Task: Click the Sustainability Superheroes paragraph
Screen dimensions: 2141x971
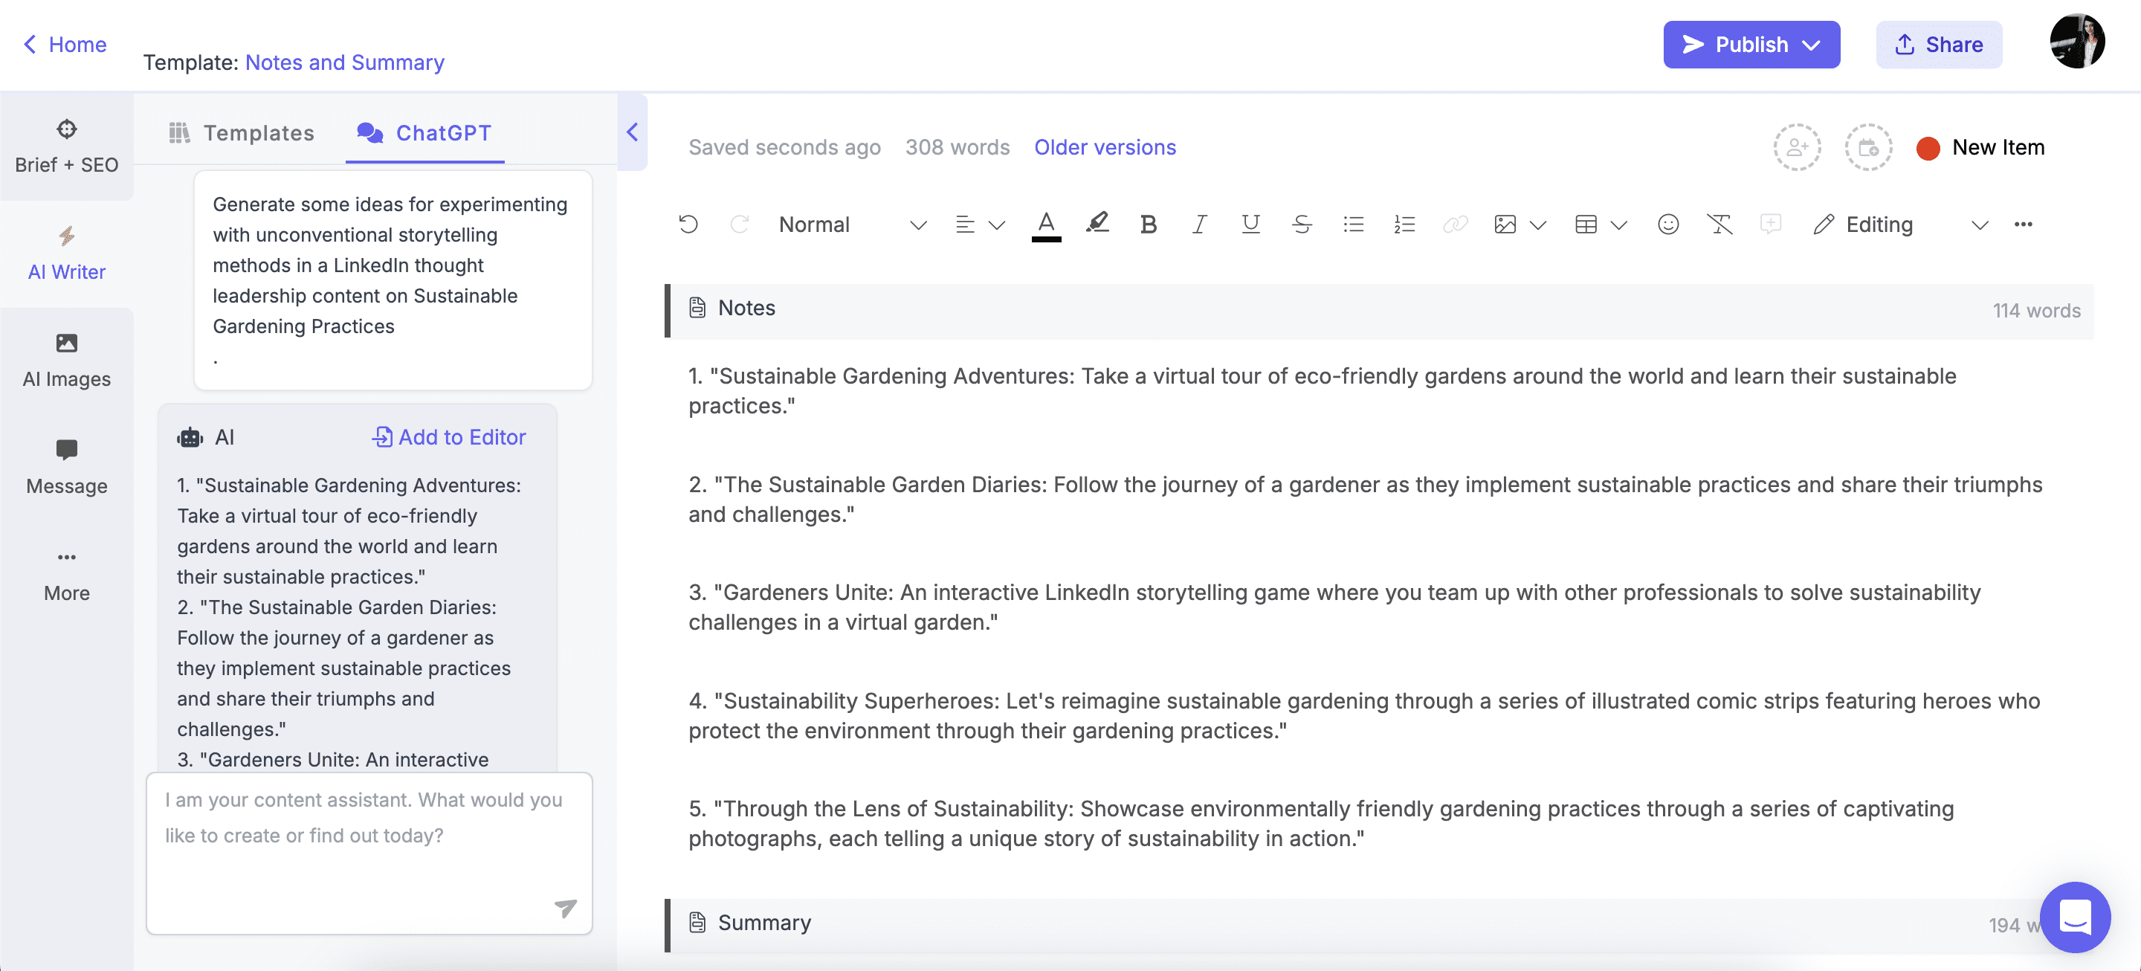Action: (x=1363, y=715)
